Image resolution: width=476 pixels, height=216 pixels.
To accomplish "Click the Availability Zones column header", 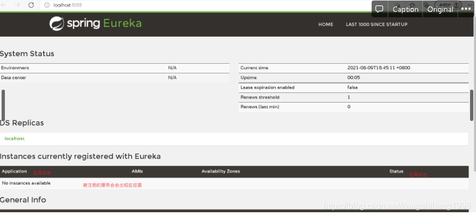I will pyautogui.click(x=221, y=171).
